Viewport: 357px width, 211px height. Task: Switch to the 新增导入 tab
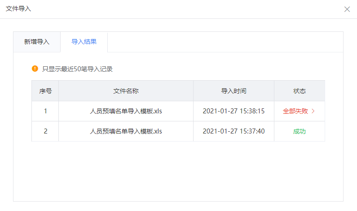click(x=37, y=42)
